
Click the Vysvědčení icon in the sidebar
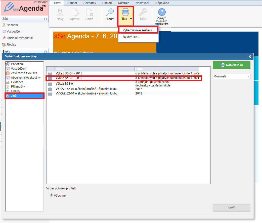pos(4,32)
